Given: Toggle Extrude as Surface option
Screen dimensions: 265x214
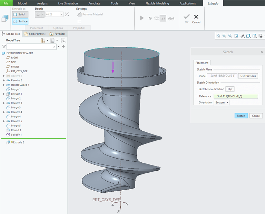Looking at the screenshot, I should click(20, 21).
